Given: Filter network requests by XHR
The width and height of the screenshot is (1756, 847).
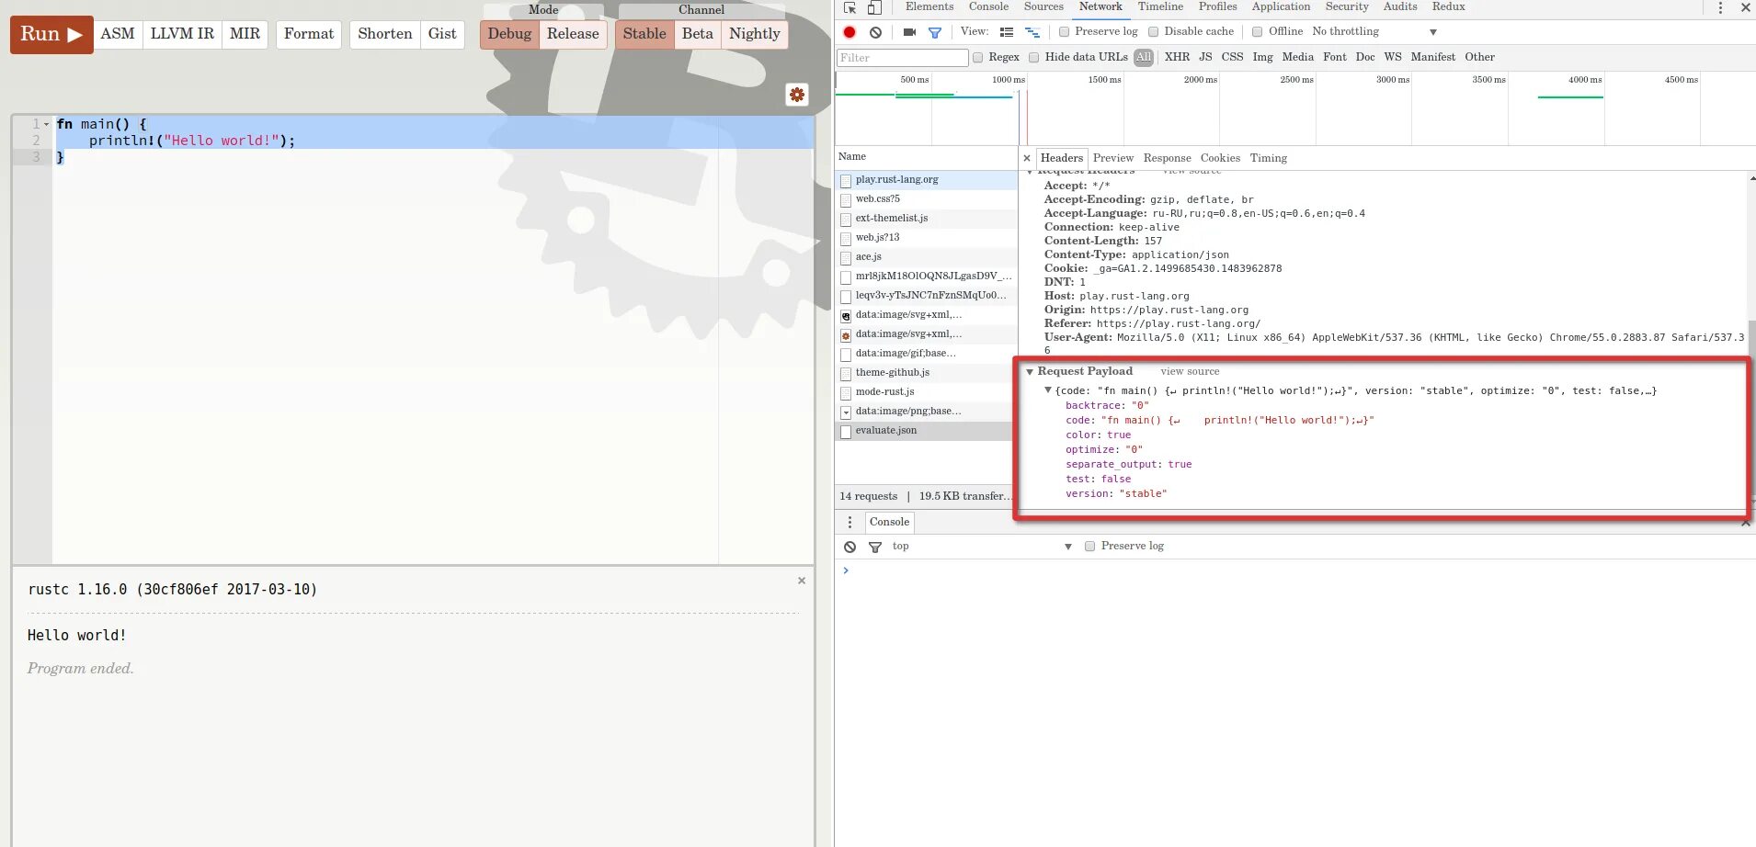Looking at the screenshot, I should (x=1177, y=57).
